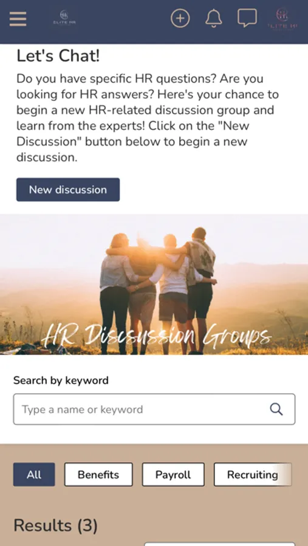The height and width of the screenshot is (546, 308).
Task: Filter discussions by Recruiting
Action: pos(253,474)
